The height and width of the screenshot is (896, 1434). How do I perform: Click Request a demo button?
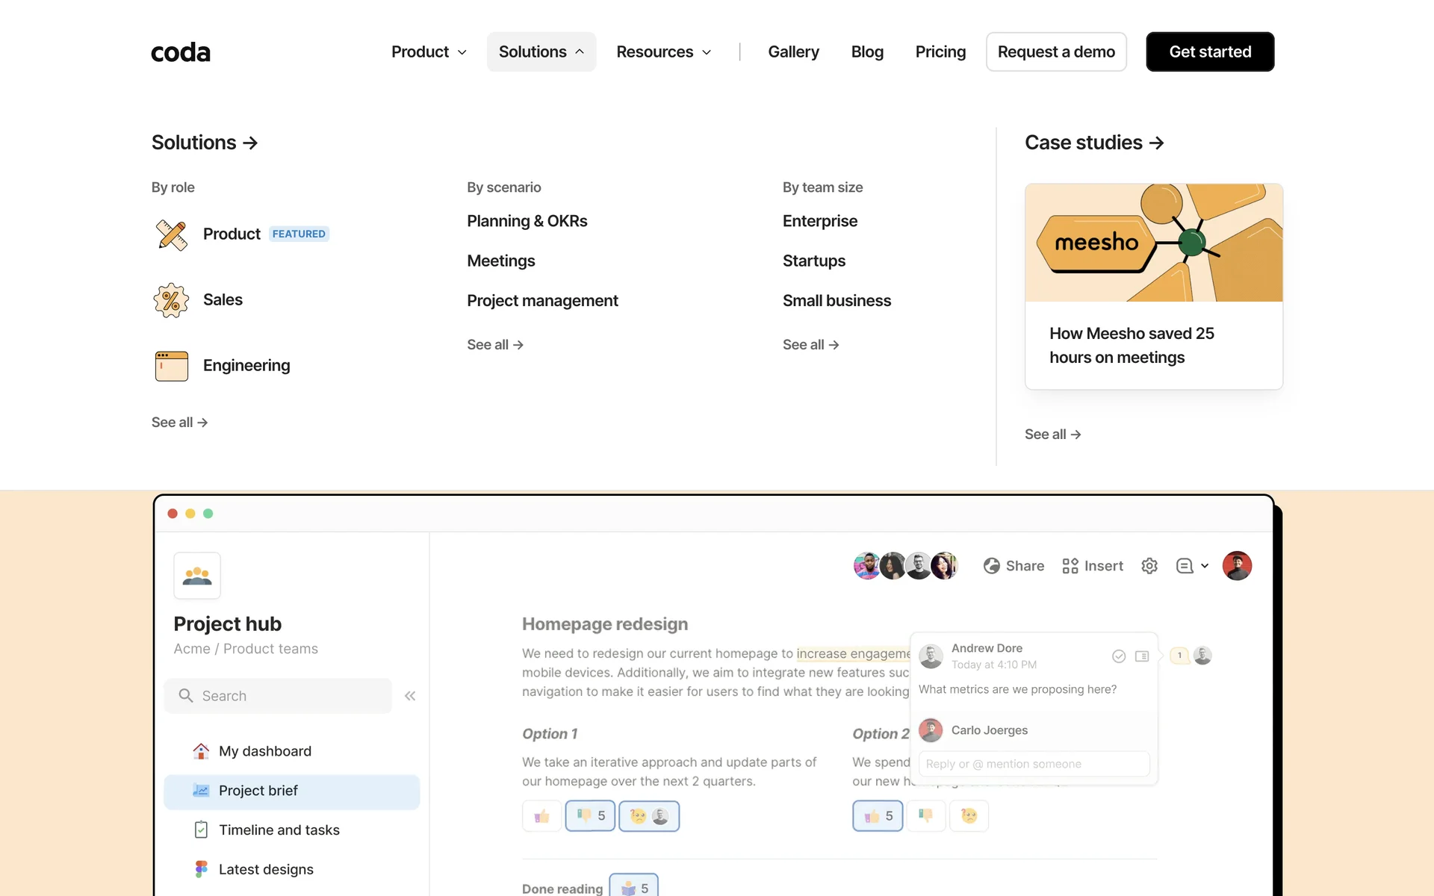coord(1055,52)
